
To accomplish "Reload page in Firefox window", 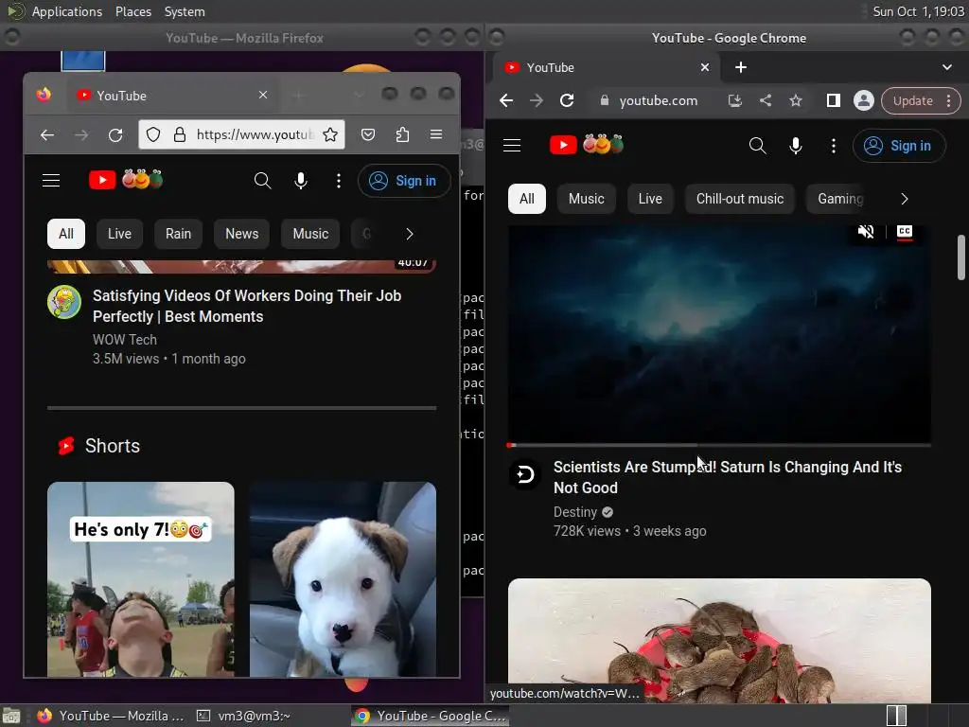I will point(115,134).
